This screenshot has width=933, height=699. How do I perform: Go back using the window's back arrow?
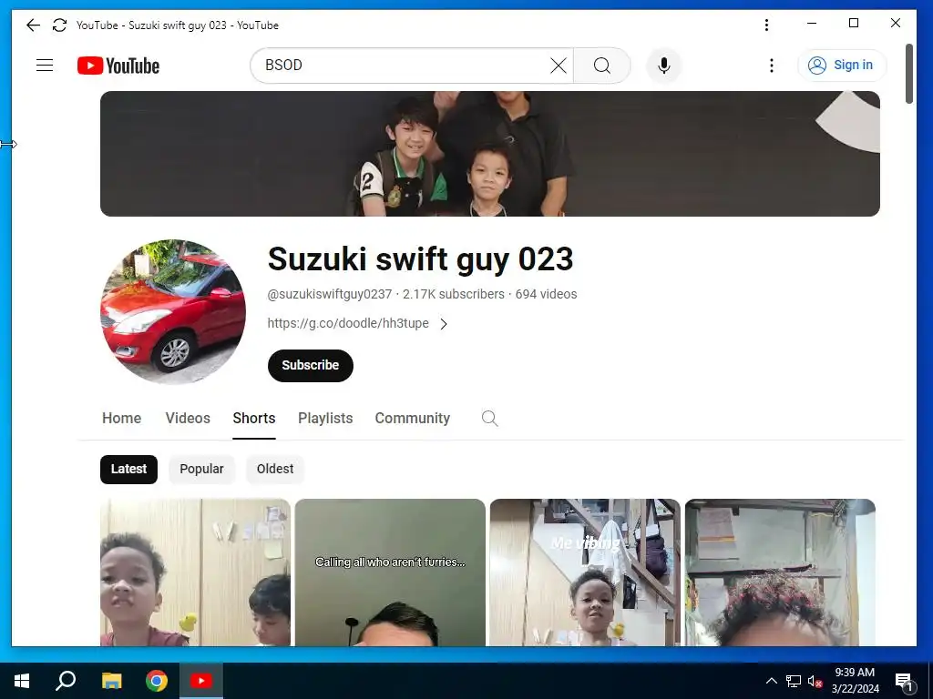[x=34, y=25]
